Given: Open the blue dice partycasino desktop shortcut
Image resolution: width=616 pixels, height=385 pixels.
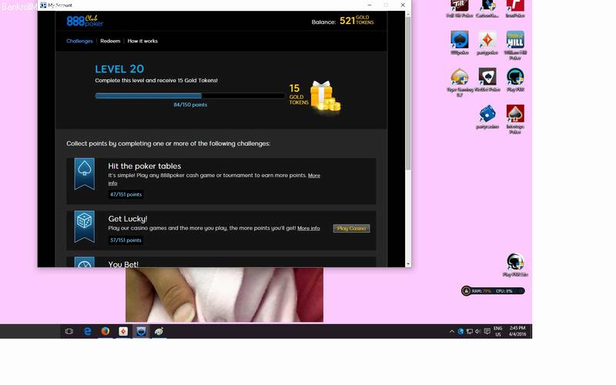Looking at the screenshot, I should click(x=487, y=117).
